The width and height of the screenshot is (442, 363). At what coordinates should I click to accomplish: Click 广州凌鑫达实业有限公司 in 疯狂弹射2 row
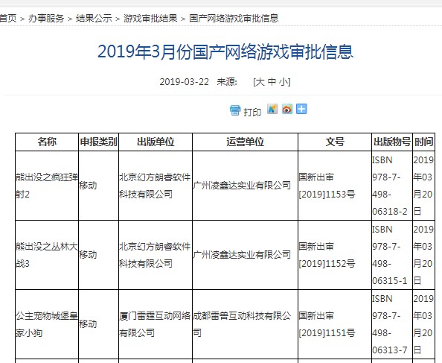(242, 186)
